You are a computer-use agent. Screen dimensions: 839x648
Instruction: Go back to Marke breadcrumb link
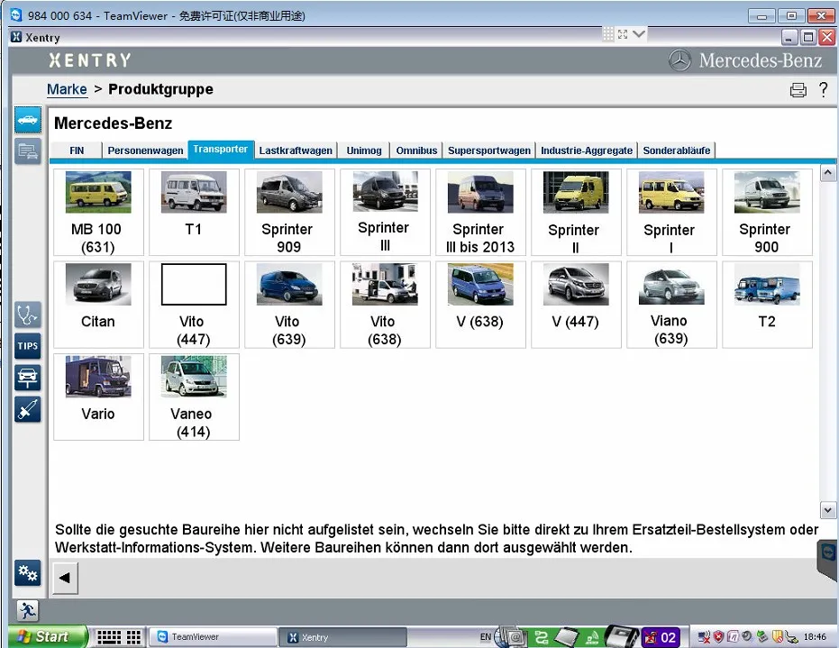tap(67, 89)
